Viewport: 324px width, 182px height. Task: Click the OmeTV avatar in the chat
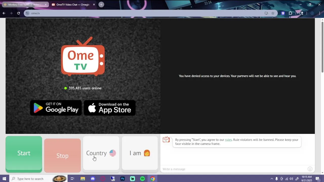click(166, 140)
